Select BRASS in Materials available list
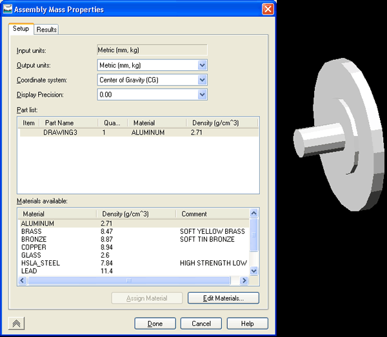387x337 pixels. [x=31, y=231]
